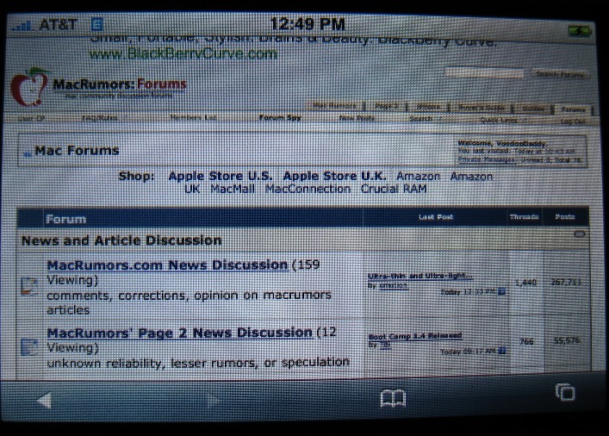Tap the EDGE network indicator icon

pyautogui.click(x=96, y=24)
